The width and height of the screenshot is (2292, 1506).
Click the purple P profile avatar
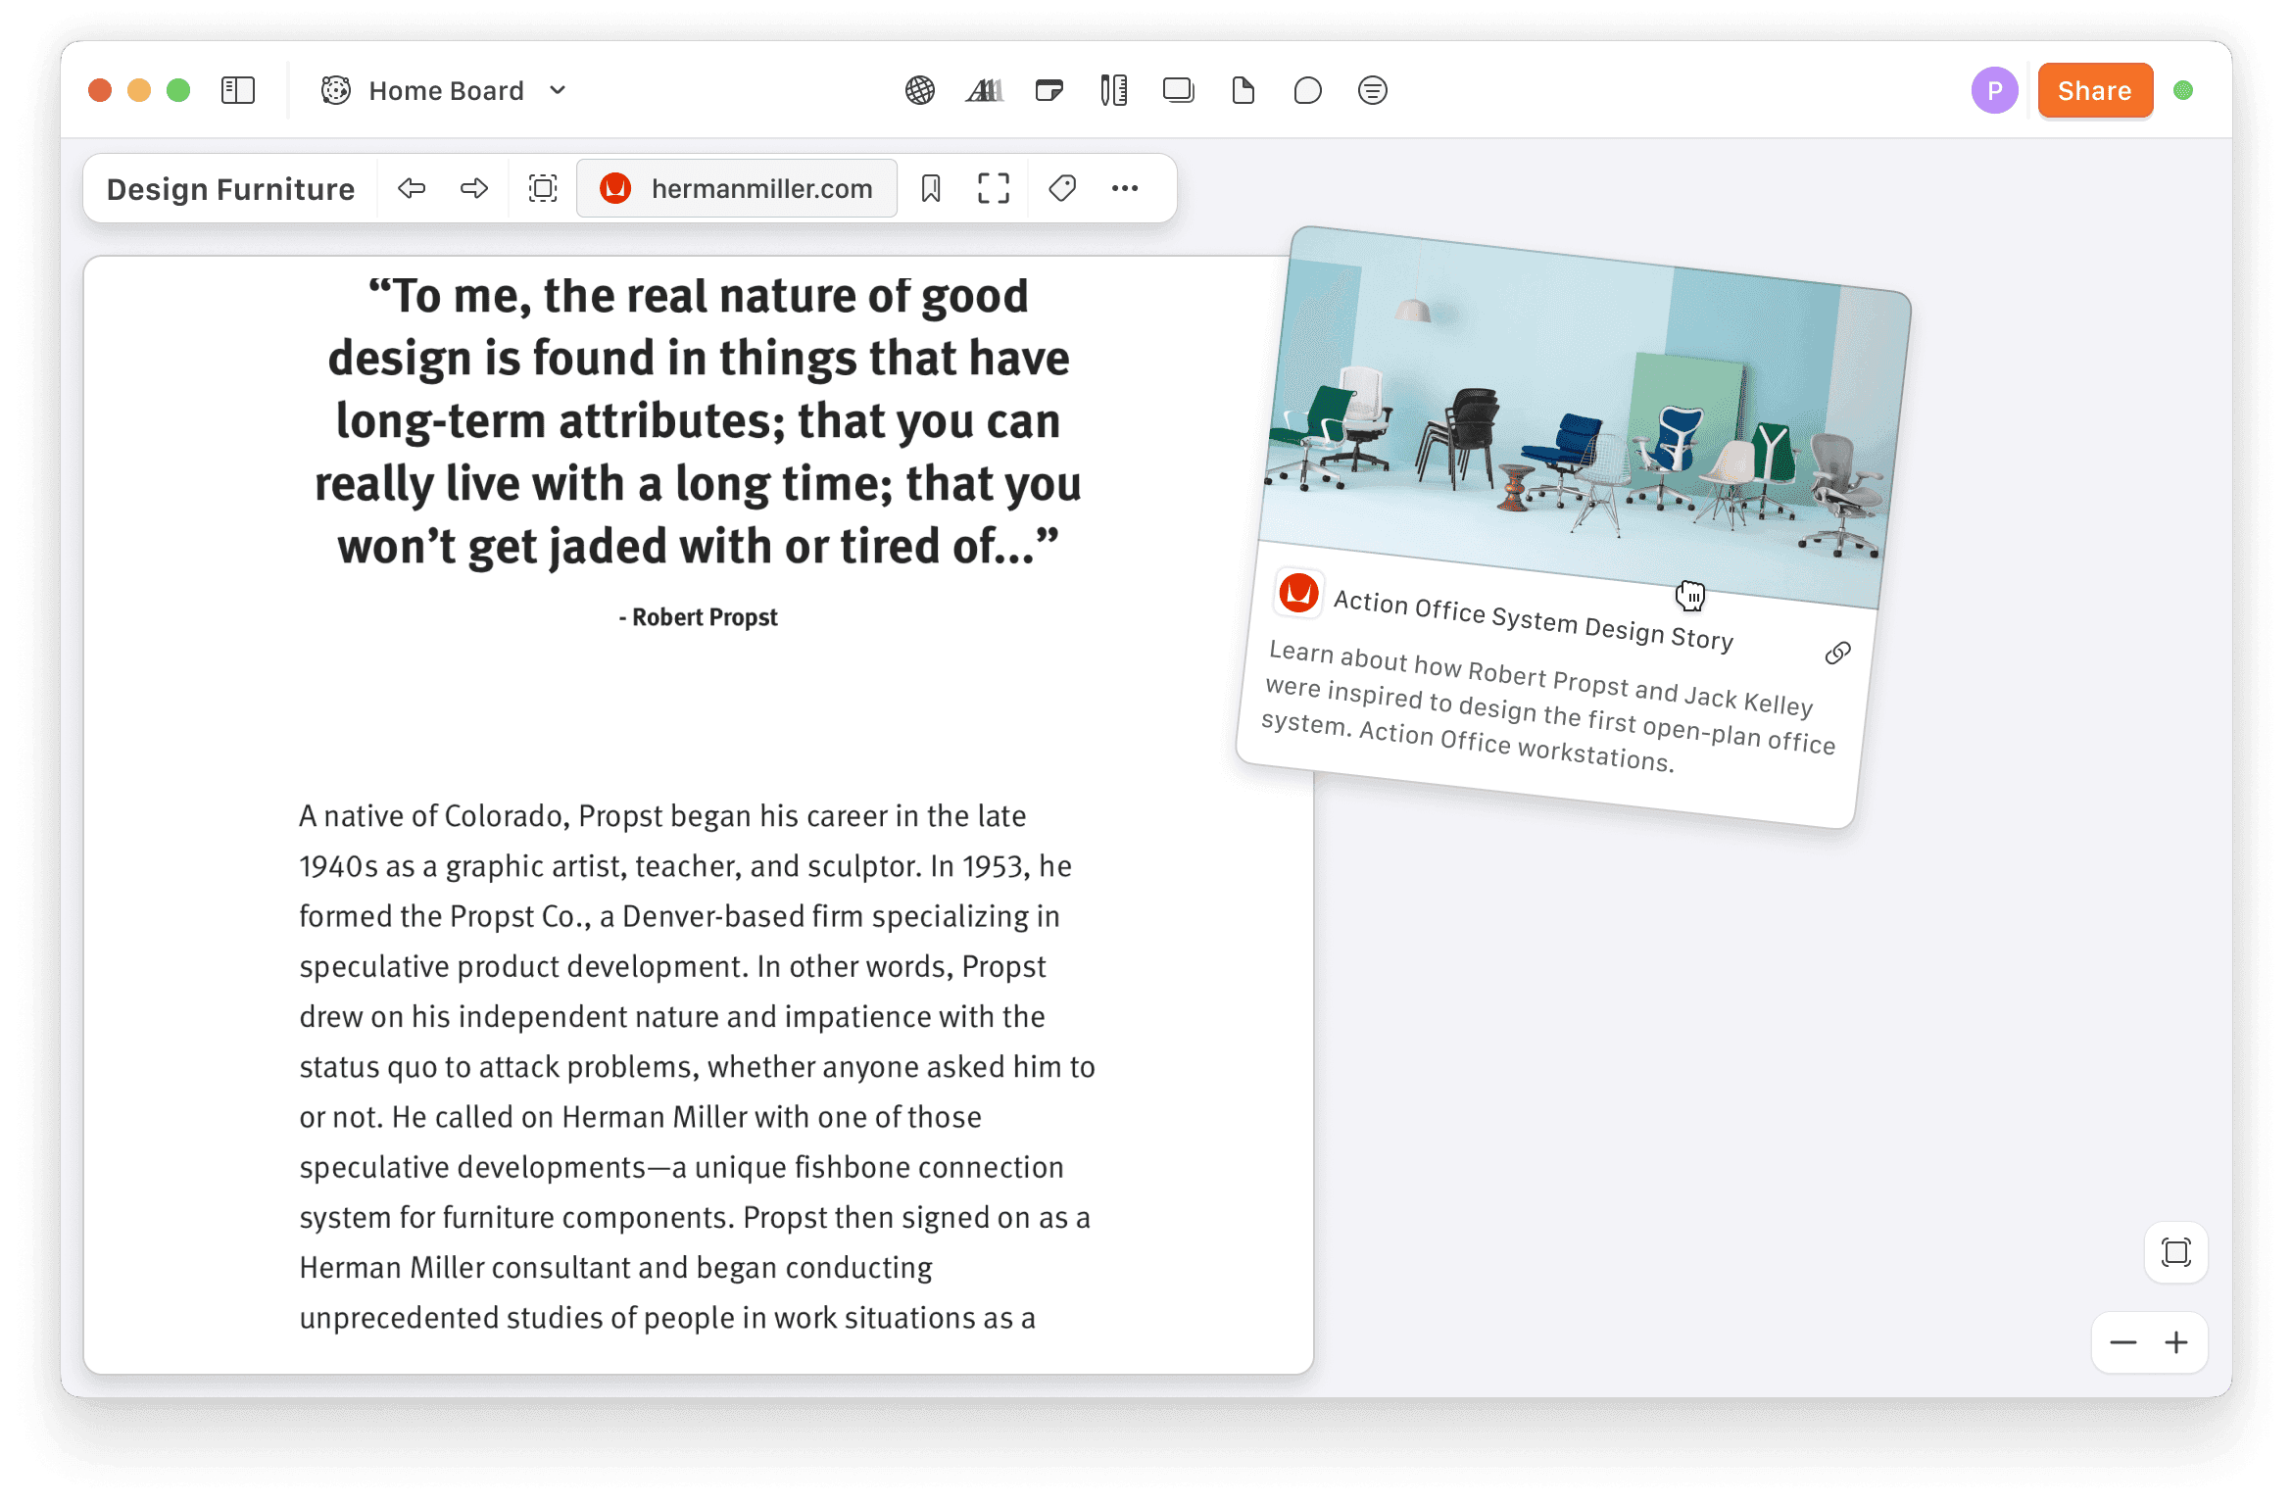pos(1994,91)
